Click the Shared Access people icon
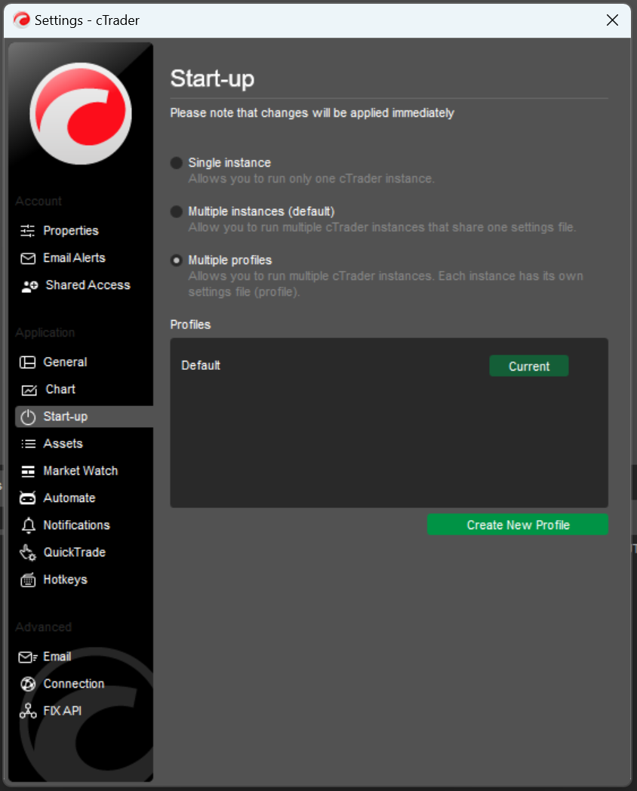This screenshot has height=791, width=637. pyautogui.click(x=29, y=286)
